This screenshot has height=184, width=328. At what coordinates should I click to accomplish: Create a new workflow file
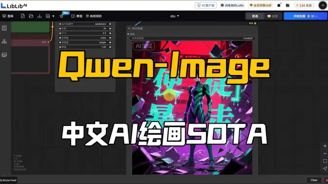(23, 16)
